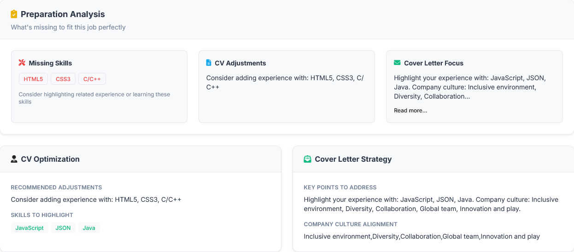Click the JavaScript skill to highlight tag

pos(29,228)
